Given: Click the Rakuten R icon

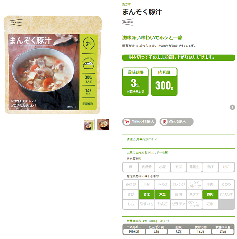Looking at the screenshot, I should 164,122.
